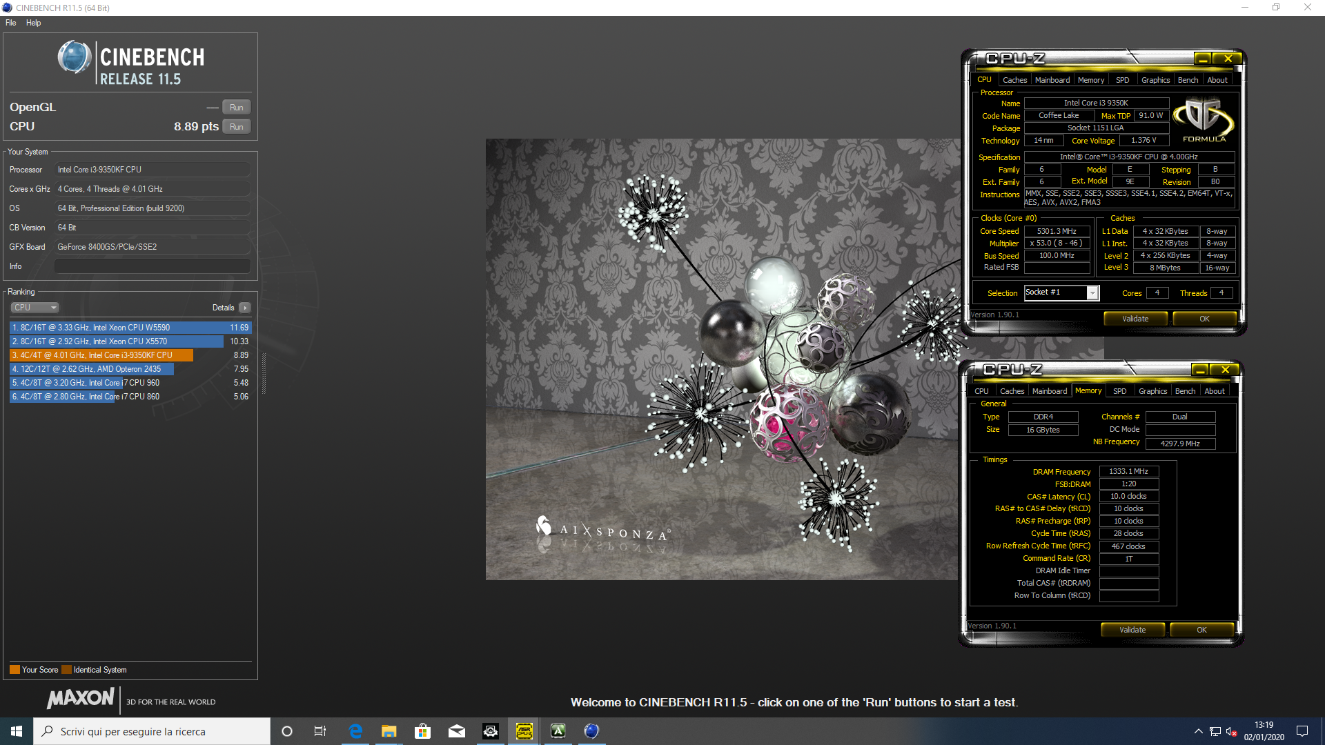This screenshot has height=745, width=1325.
Task: Open Task View on taskbar
Action: click(320, 731)
